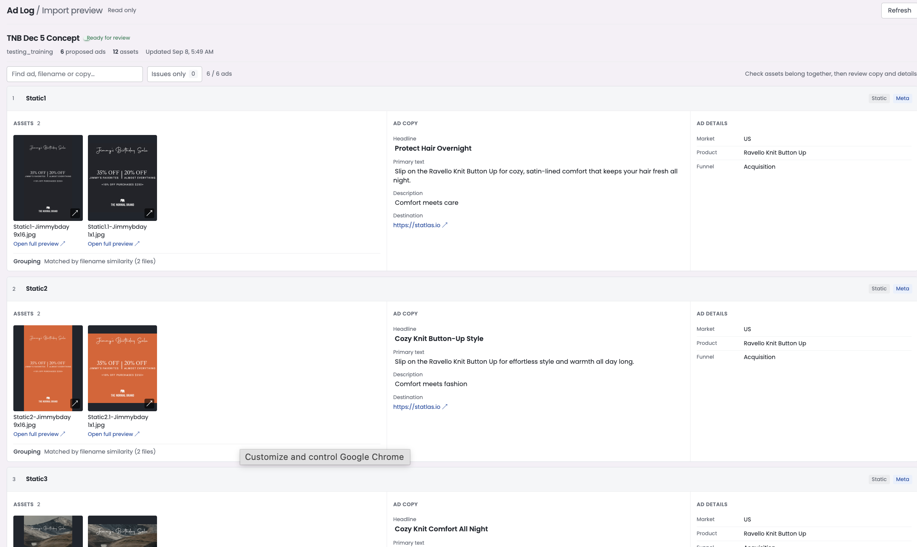Image resolution: width=917 pixels, height=547 pixels.
Task: Open the Static1 destination link https://statlas.io
Action: coord(420,225)
